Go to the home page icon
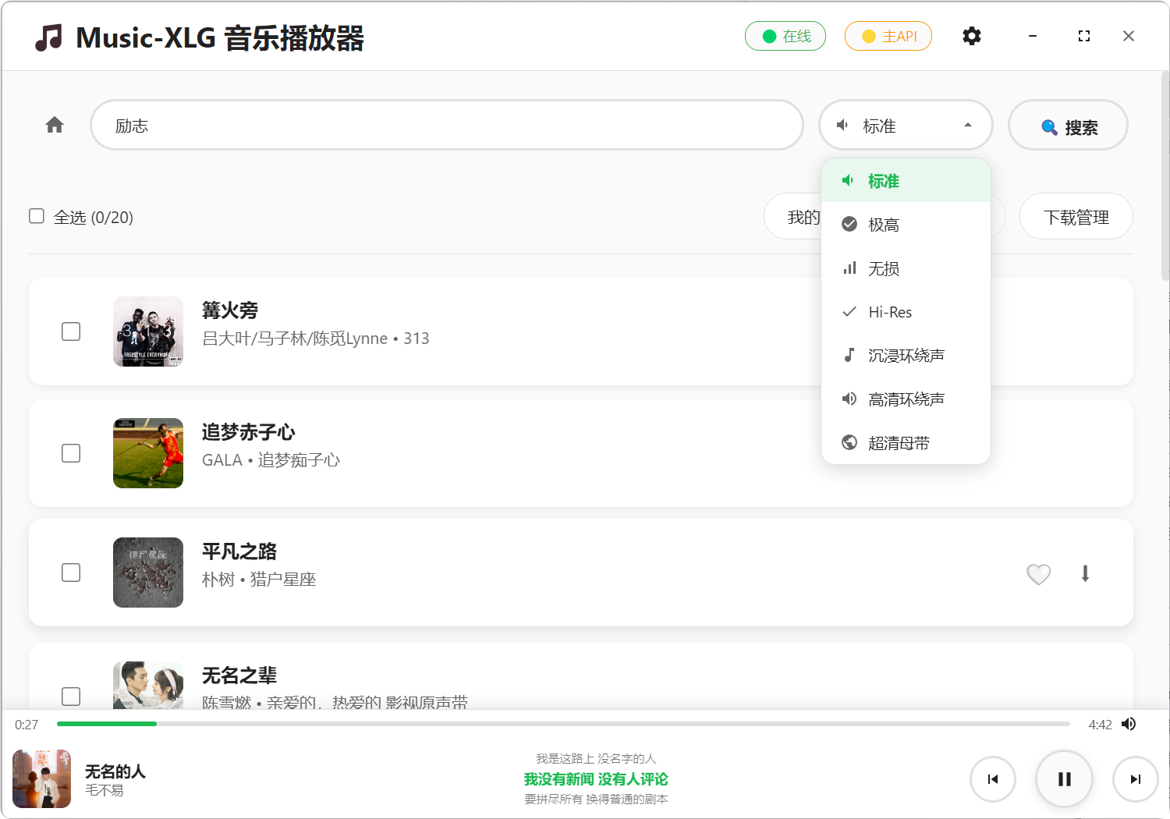 click(55, 125)
